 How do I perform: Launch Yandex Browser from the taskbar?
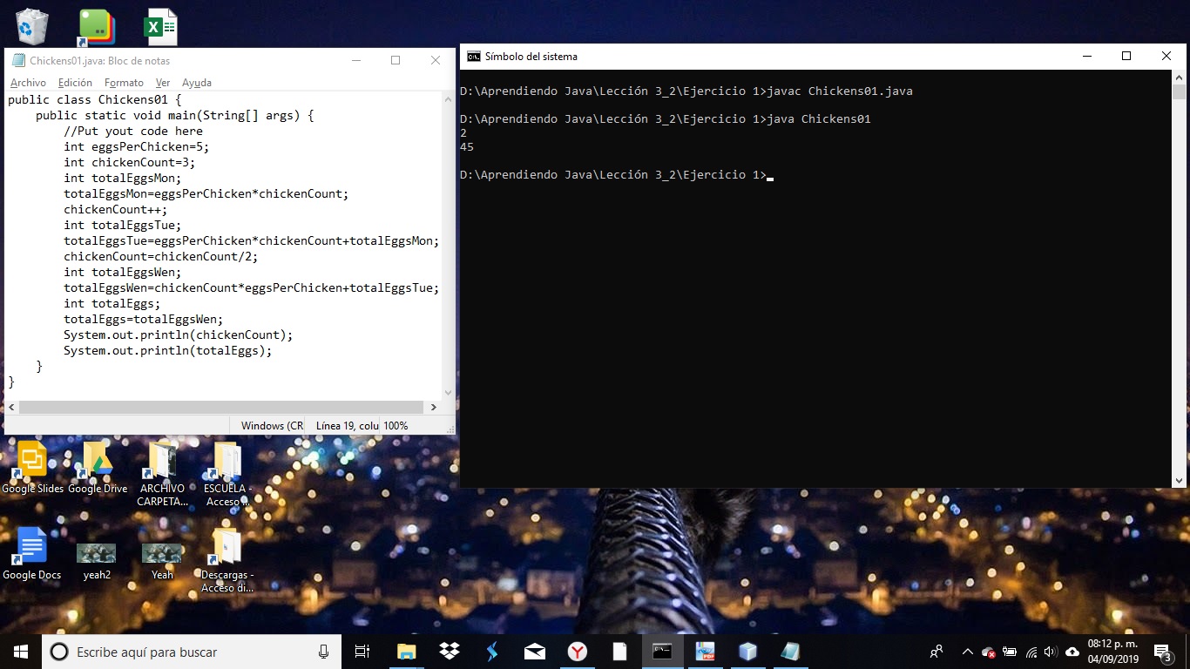tap(577, 651)
